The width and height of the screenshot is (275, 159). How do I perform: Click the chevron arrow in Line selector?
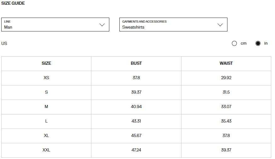coord(102,25)
